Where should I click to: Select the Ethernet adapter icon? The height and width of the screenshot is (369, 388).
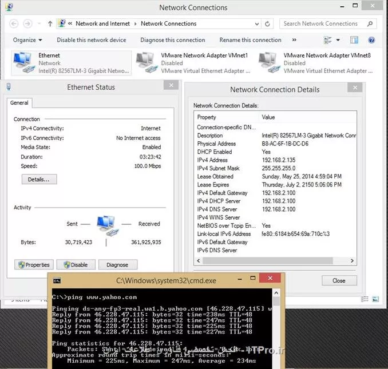point(24,62)
